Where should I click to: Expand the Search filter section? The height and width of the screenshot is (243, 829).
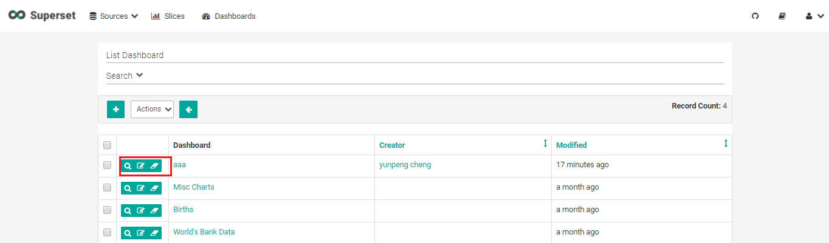(125, 76)
